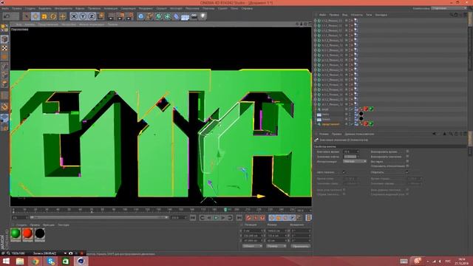The width and height of the screenshot is (473, 266).
Task: Open the Объект coordinate mode dropdown
Action: click(252, 246)
